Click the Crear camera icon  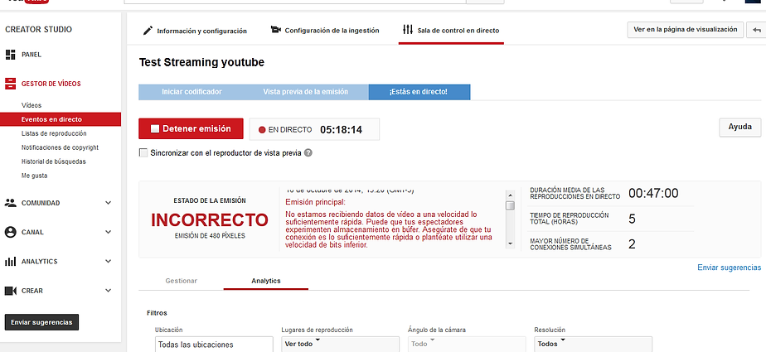click(x=10, y=291)
